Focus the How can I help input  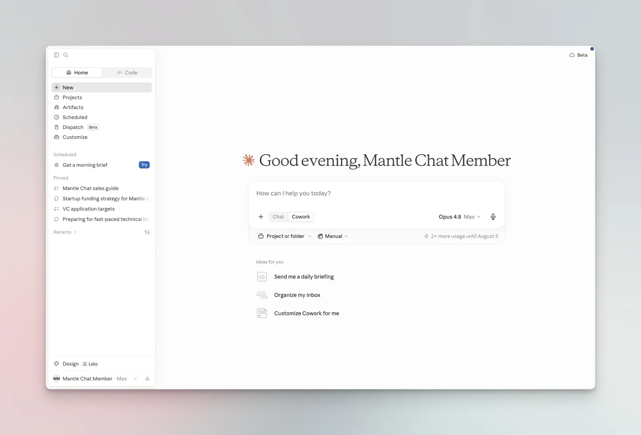point(376,194)
